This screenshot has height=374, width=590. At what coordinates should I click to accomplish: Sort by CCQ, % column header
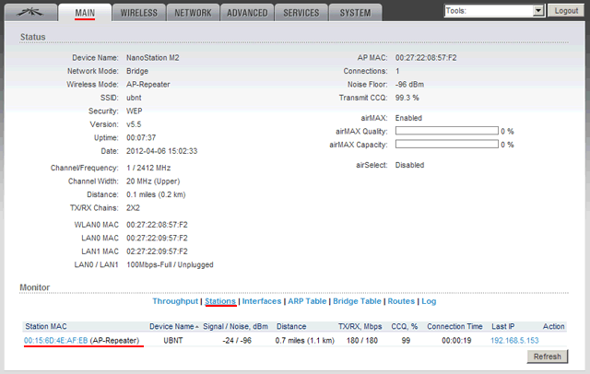click(x=405, y=326)
